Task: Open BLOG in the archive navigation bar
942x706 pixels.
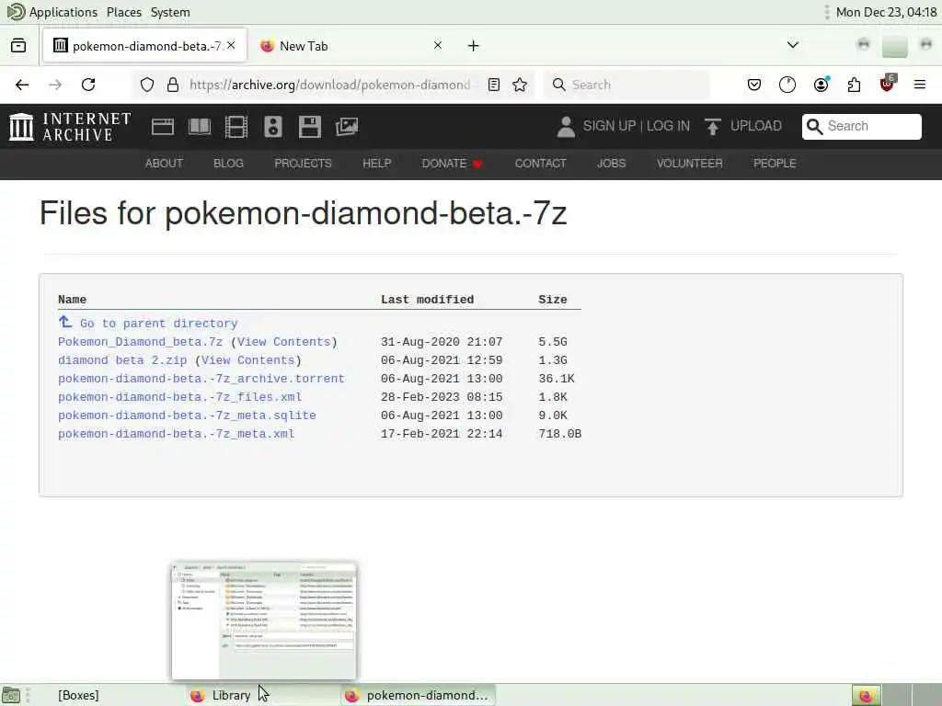Action: click(x=228, y=164)
